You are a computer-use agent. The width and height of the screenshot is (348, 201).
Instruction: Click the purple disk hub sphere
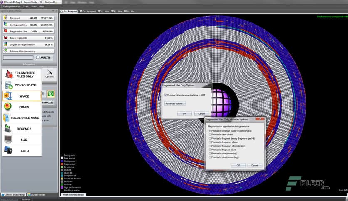click(x=221, y=103)
